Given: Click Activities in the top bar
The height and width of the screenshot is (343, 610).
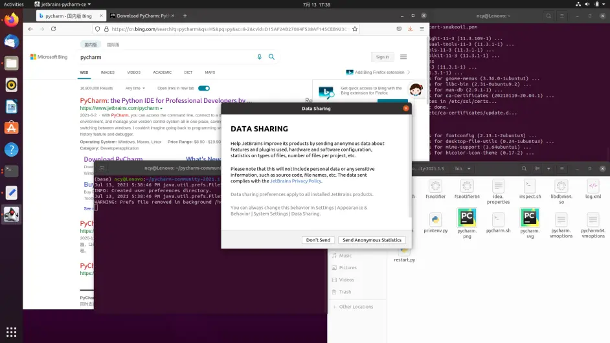Looking at the screenshot, I should point(14,5).
